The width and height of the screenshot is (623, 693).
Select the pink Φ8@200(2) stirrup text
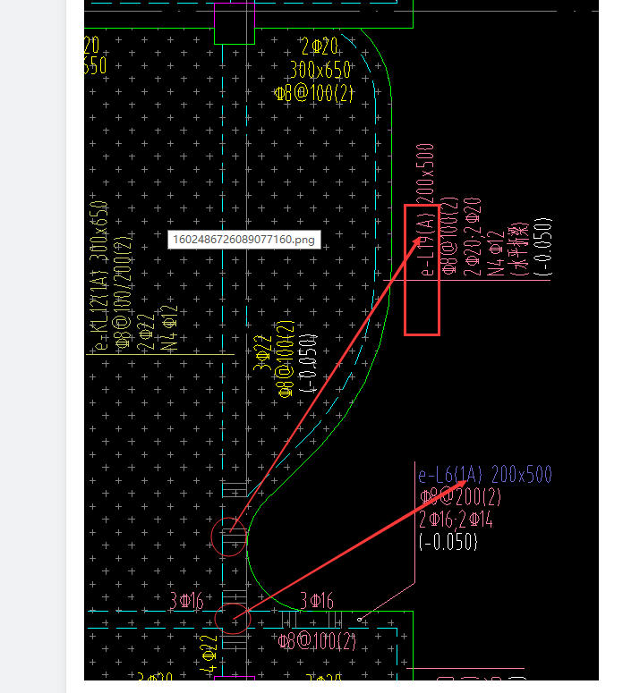460,497
